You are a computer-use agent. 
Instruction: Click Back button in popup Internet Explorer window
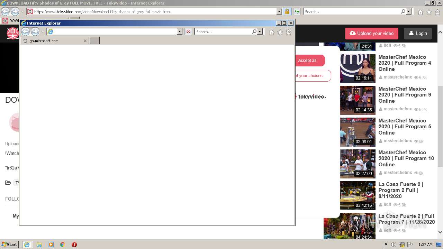click(25, 32)
